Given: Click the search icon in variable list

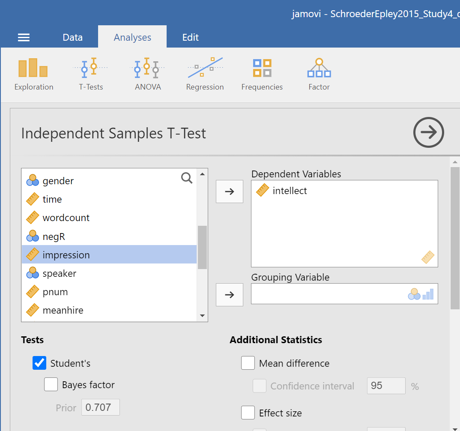Looking at the screenshot, I should click(187, 178).
